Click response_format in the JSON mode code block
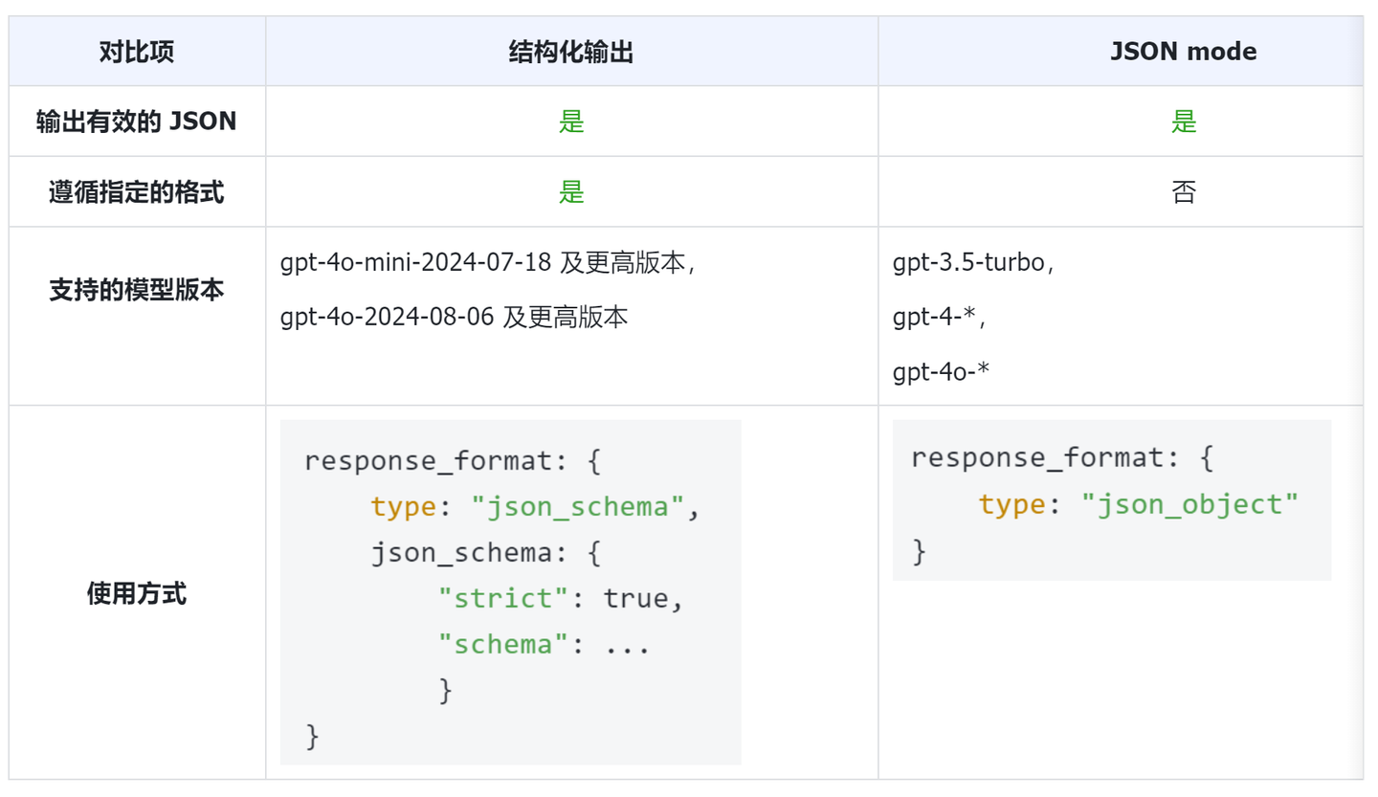Image resolution: width=1378 pixels, height=797 pixels. [1033, 457]
